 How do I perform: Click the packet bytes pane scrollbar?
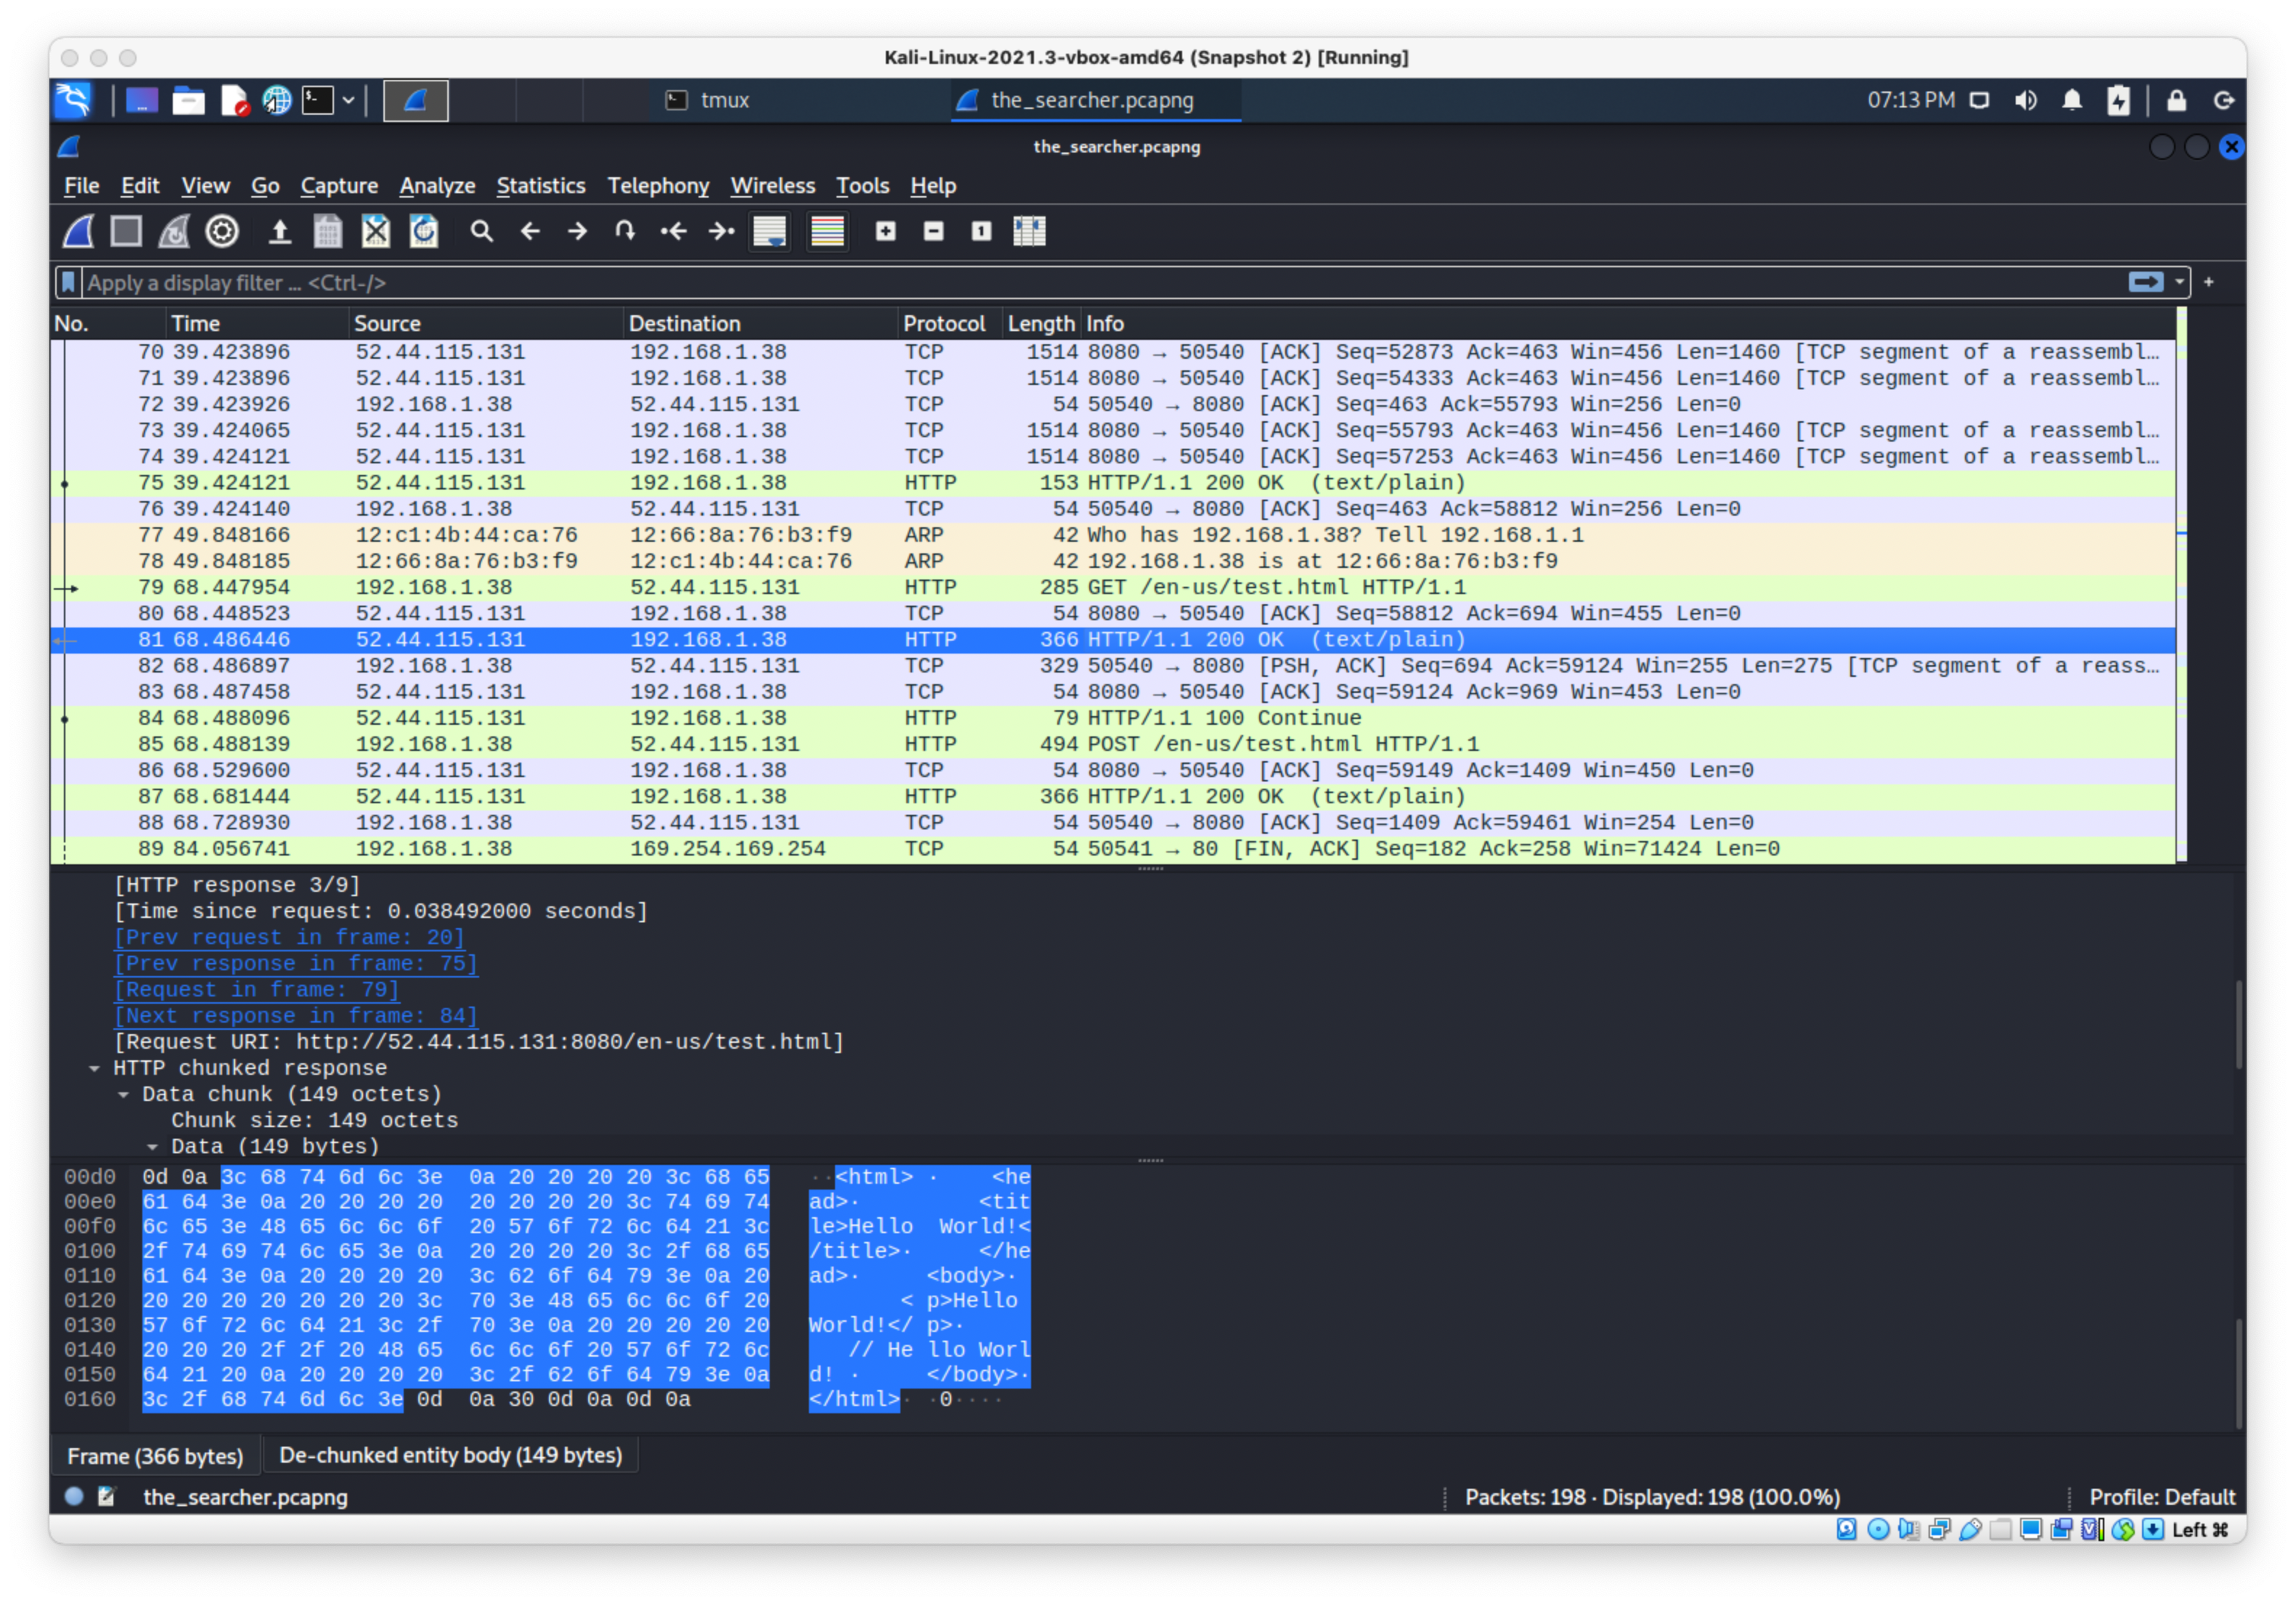[x=2238, y=1373]
